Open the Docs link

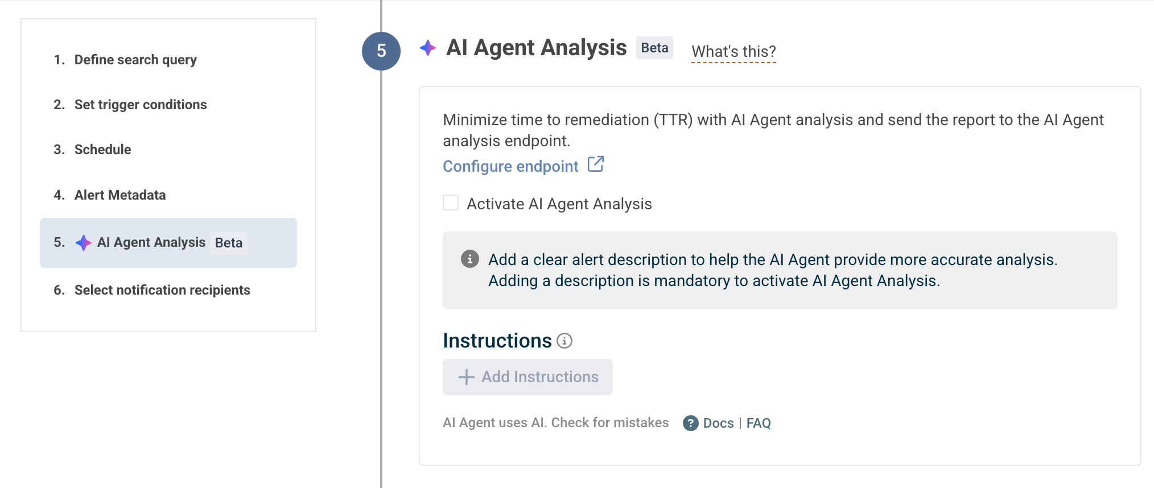coord(718,423)
